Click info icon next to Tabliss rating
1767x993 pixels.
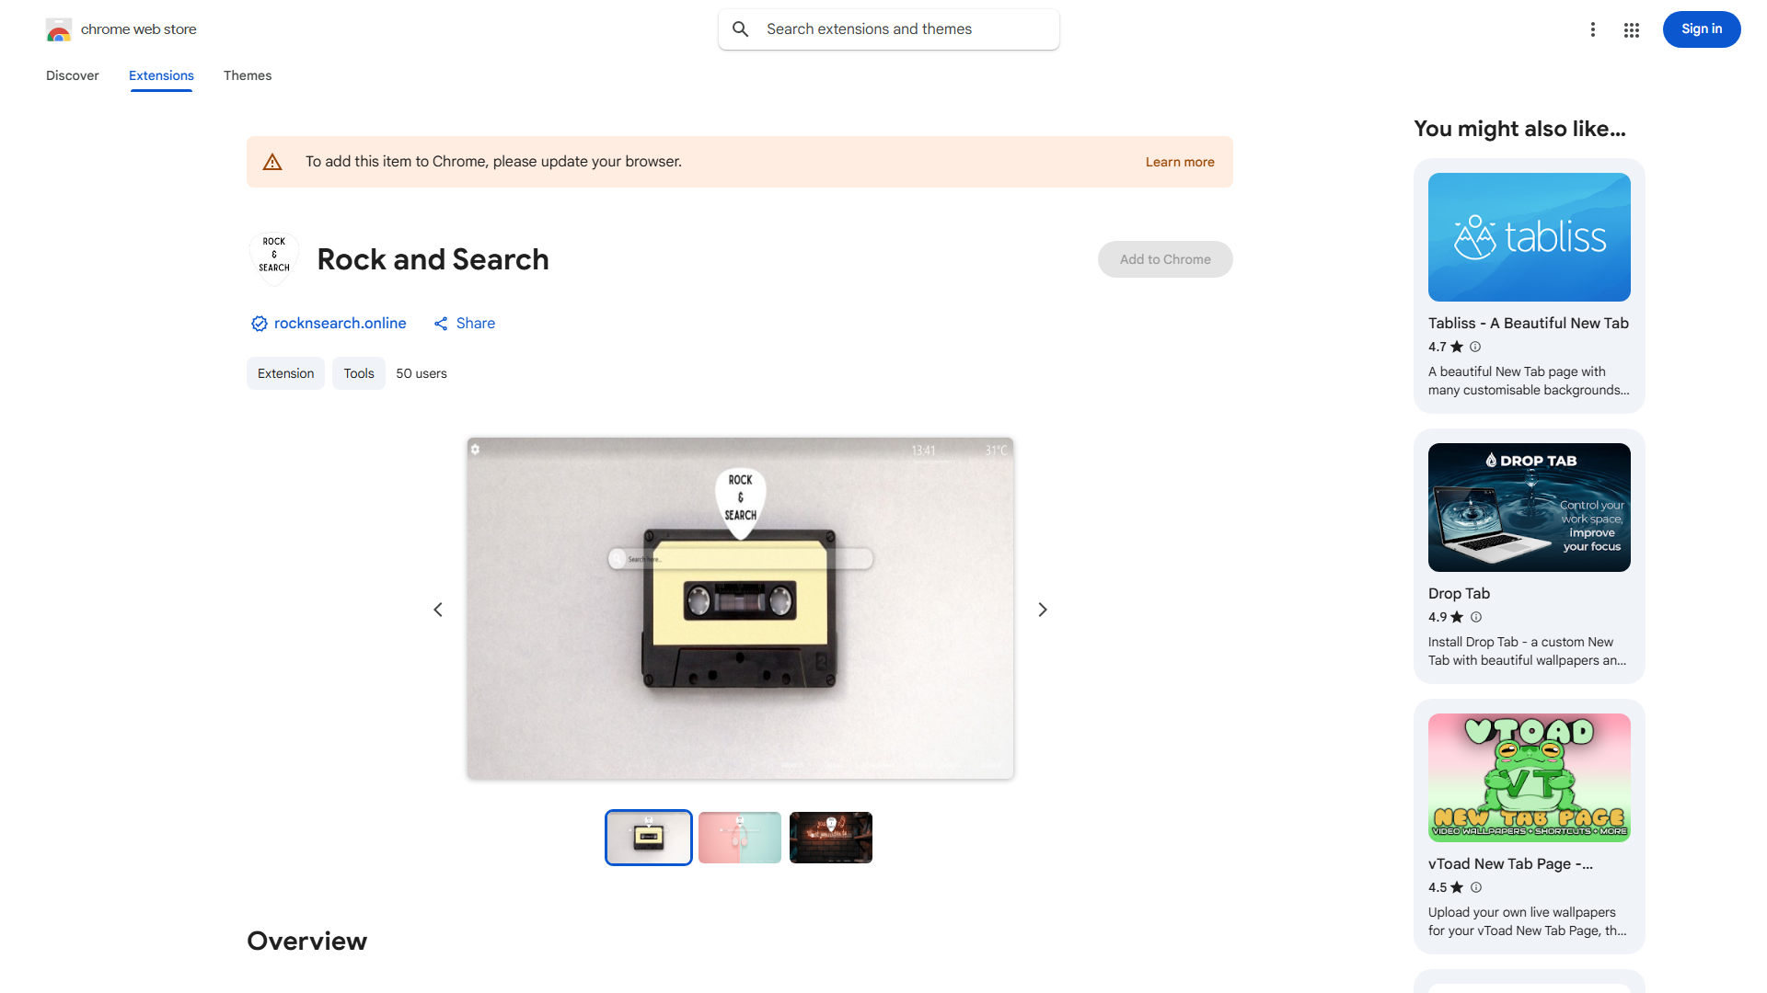[x=1475, y=347]
